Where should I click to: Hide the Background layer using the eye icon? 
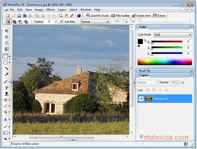tap(141, 99)
